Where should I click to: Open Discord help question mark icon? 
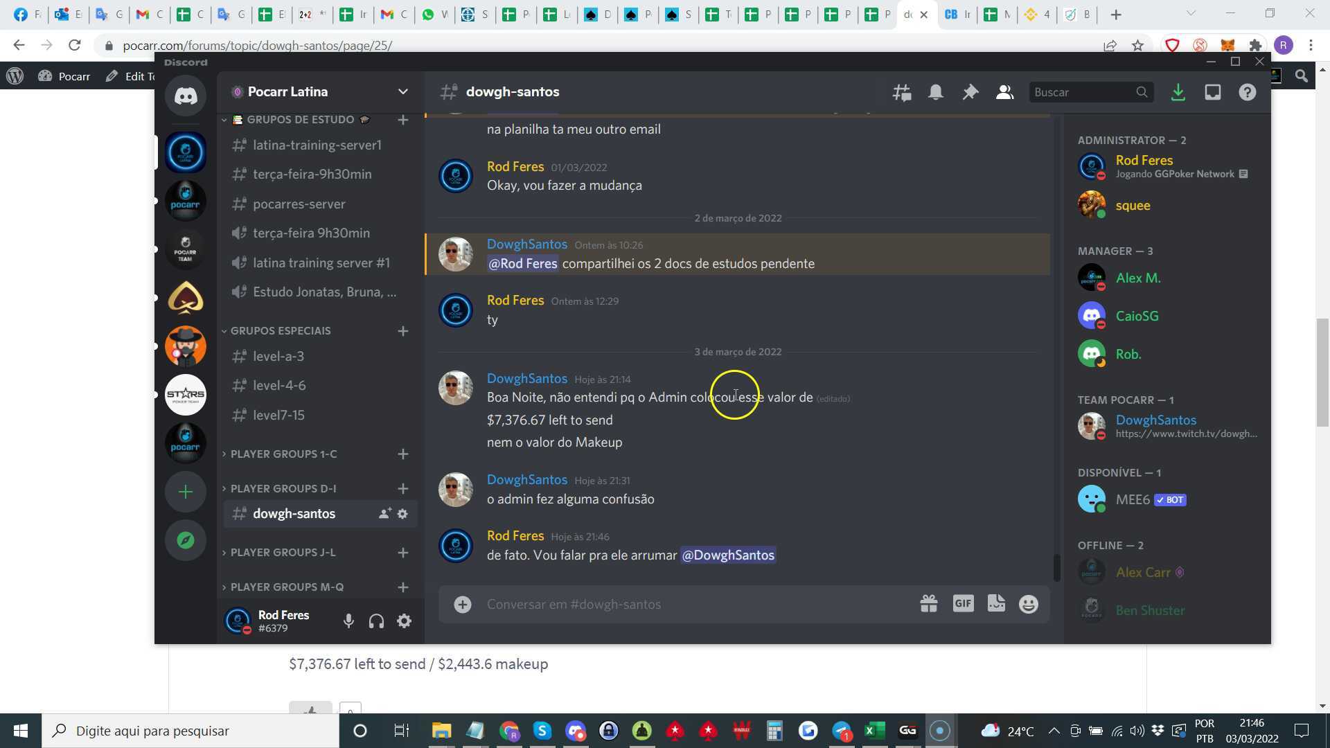click(x=1247, y=92)
